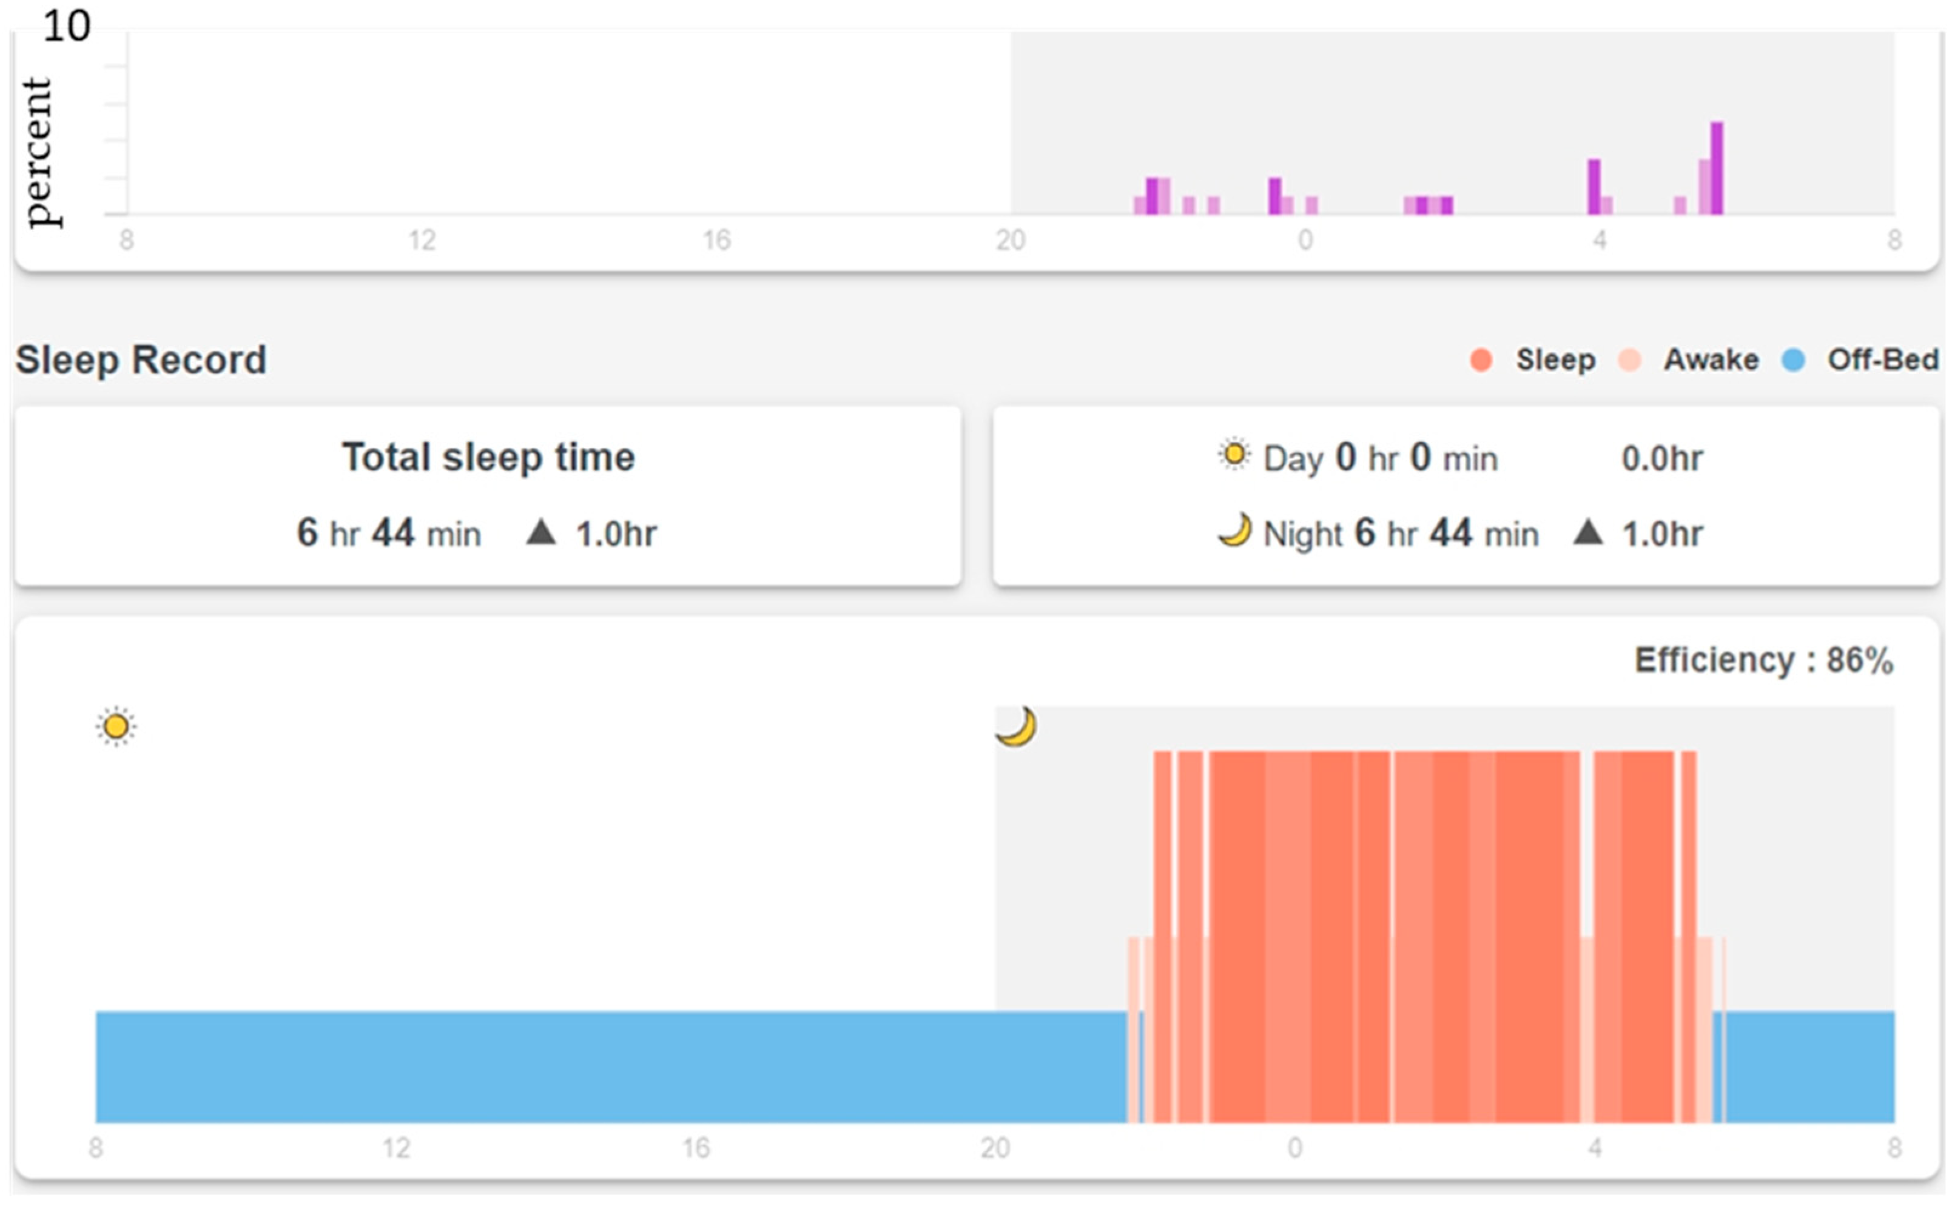The height and width of the screenshot is (1209, 1955).
Task: Click the sun icon beside Day duration
Action: click(x=1234, y=456)
